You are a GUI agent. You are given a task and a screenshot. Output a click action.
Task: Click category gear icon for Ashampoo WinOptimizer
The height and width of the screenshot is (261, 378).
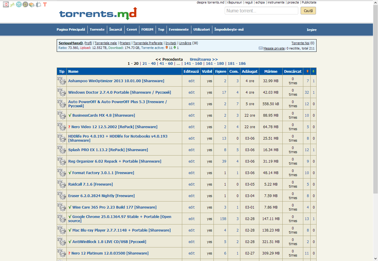[x=62, y=80]
